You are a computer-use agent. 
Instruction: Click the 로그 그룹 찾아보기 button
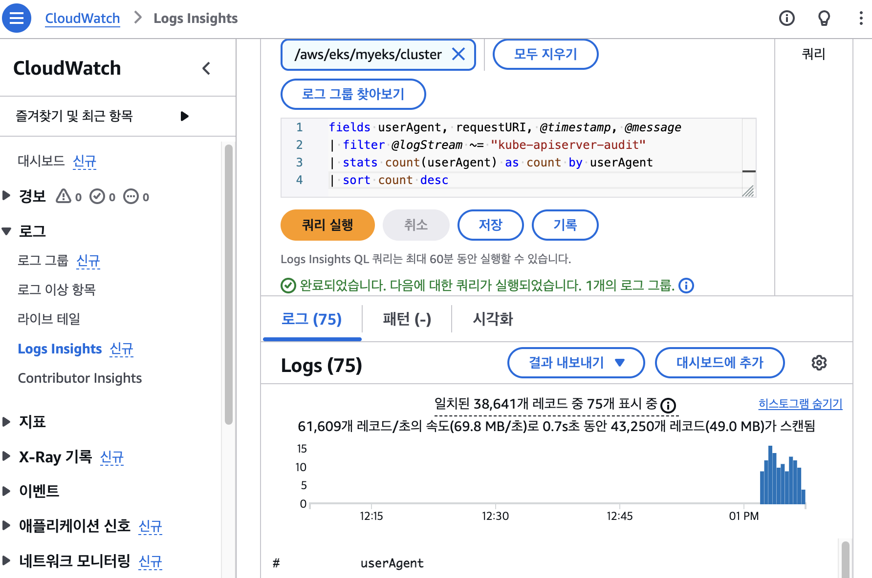(353, 94)
